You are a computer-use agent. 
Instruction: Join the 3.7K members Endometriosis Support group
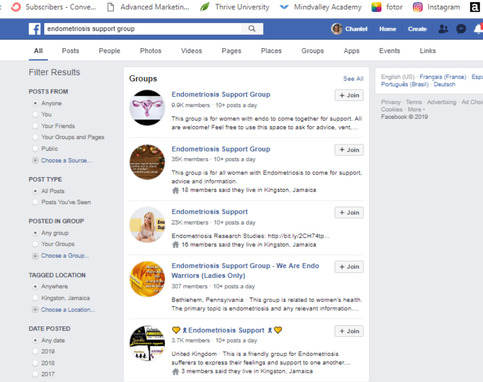pyautogui.click(x=349, y=331)
